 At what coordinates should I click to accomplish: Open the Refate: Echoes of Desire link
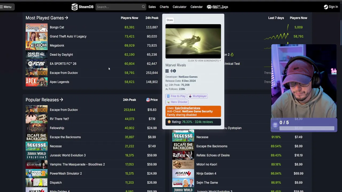pos(213,155)
